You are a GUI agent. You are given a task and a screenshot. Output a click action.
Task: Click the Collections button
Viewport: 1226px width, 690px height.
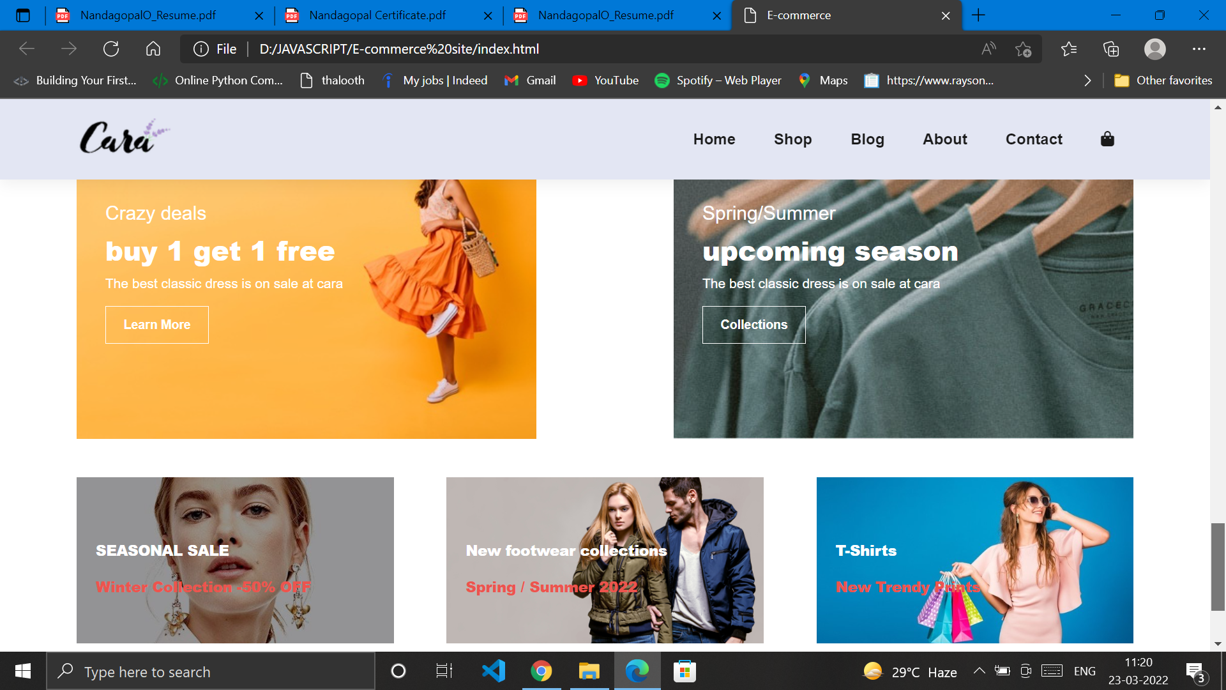pyautogui.click(x=754, y=325)
